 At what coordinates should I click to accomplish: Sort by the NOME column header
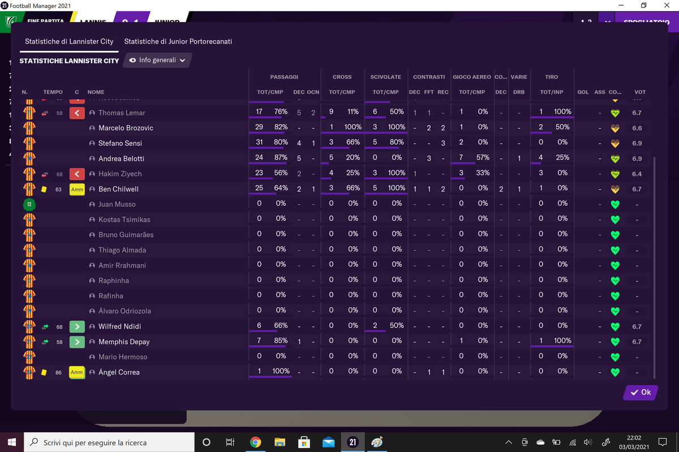96,92
